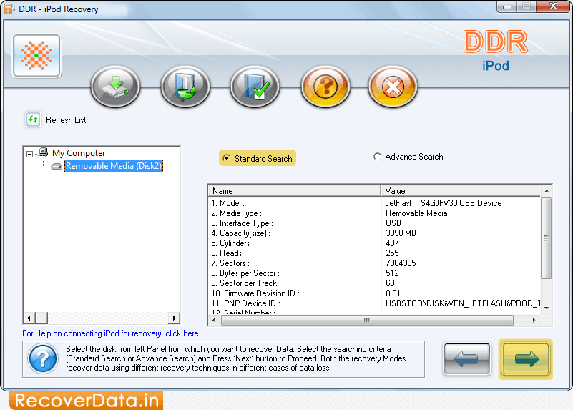This screenshot has width=573, height=410.
Task: Click 'JetFlash TS4GJFV30 USB Device' value
Action: coord(444,203)
